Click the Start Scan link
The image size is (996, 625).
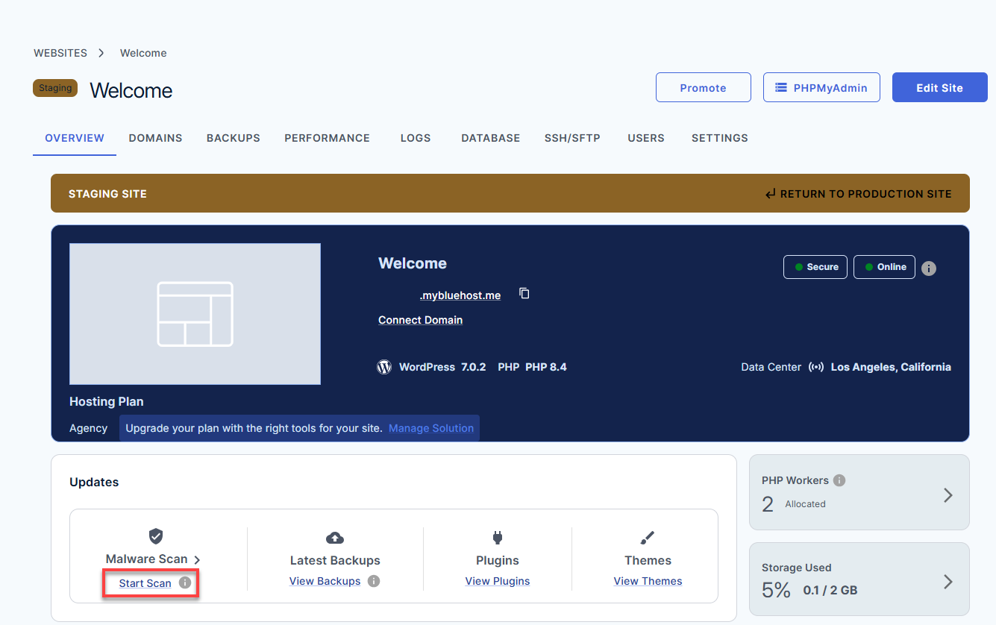point(145,583)
